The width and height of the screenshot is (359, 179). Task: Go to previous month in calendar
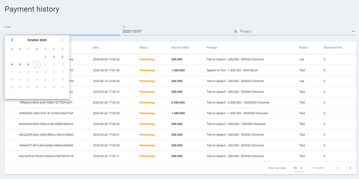[x=12, y=40]
